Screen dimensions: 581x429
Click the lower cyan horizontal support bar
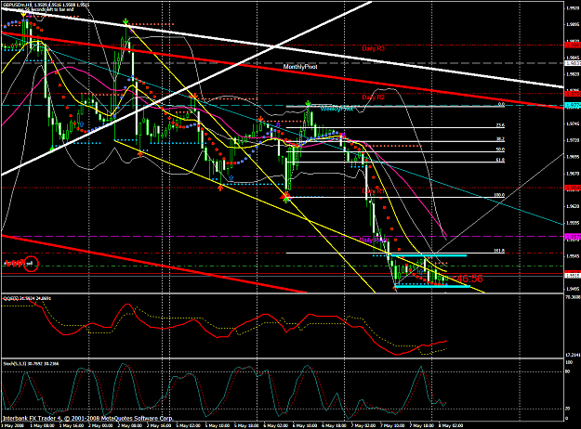432,286
